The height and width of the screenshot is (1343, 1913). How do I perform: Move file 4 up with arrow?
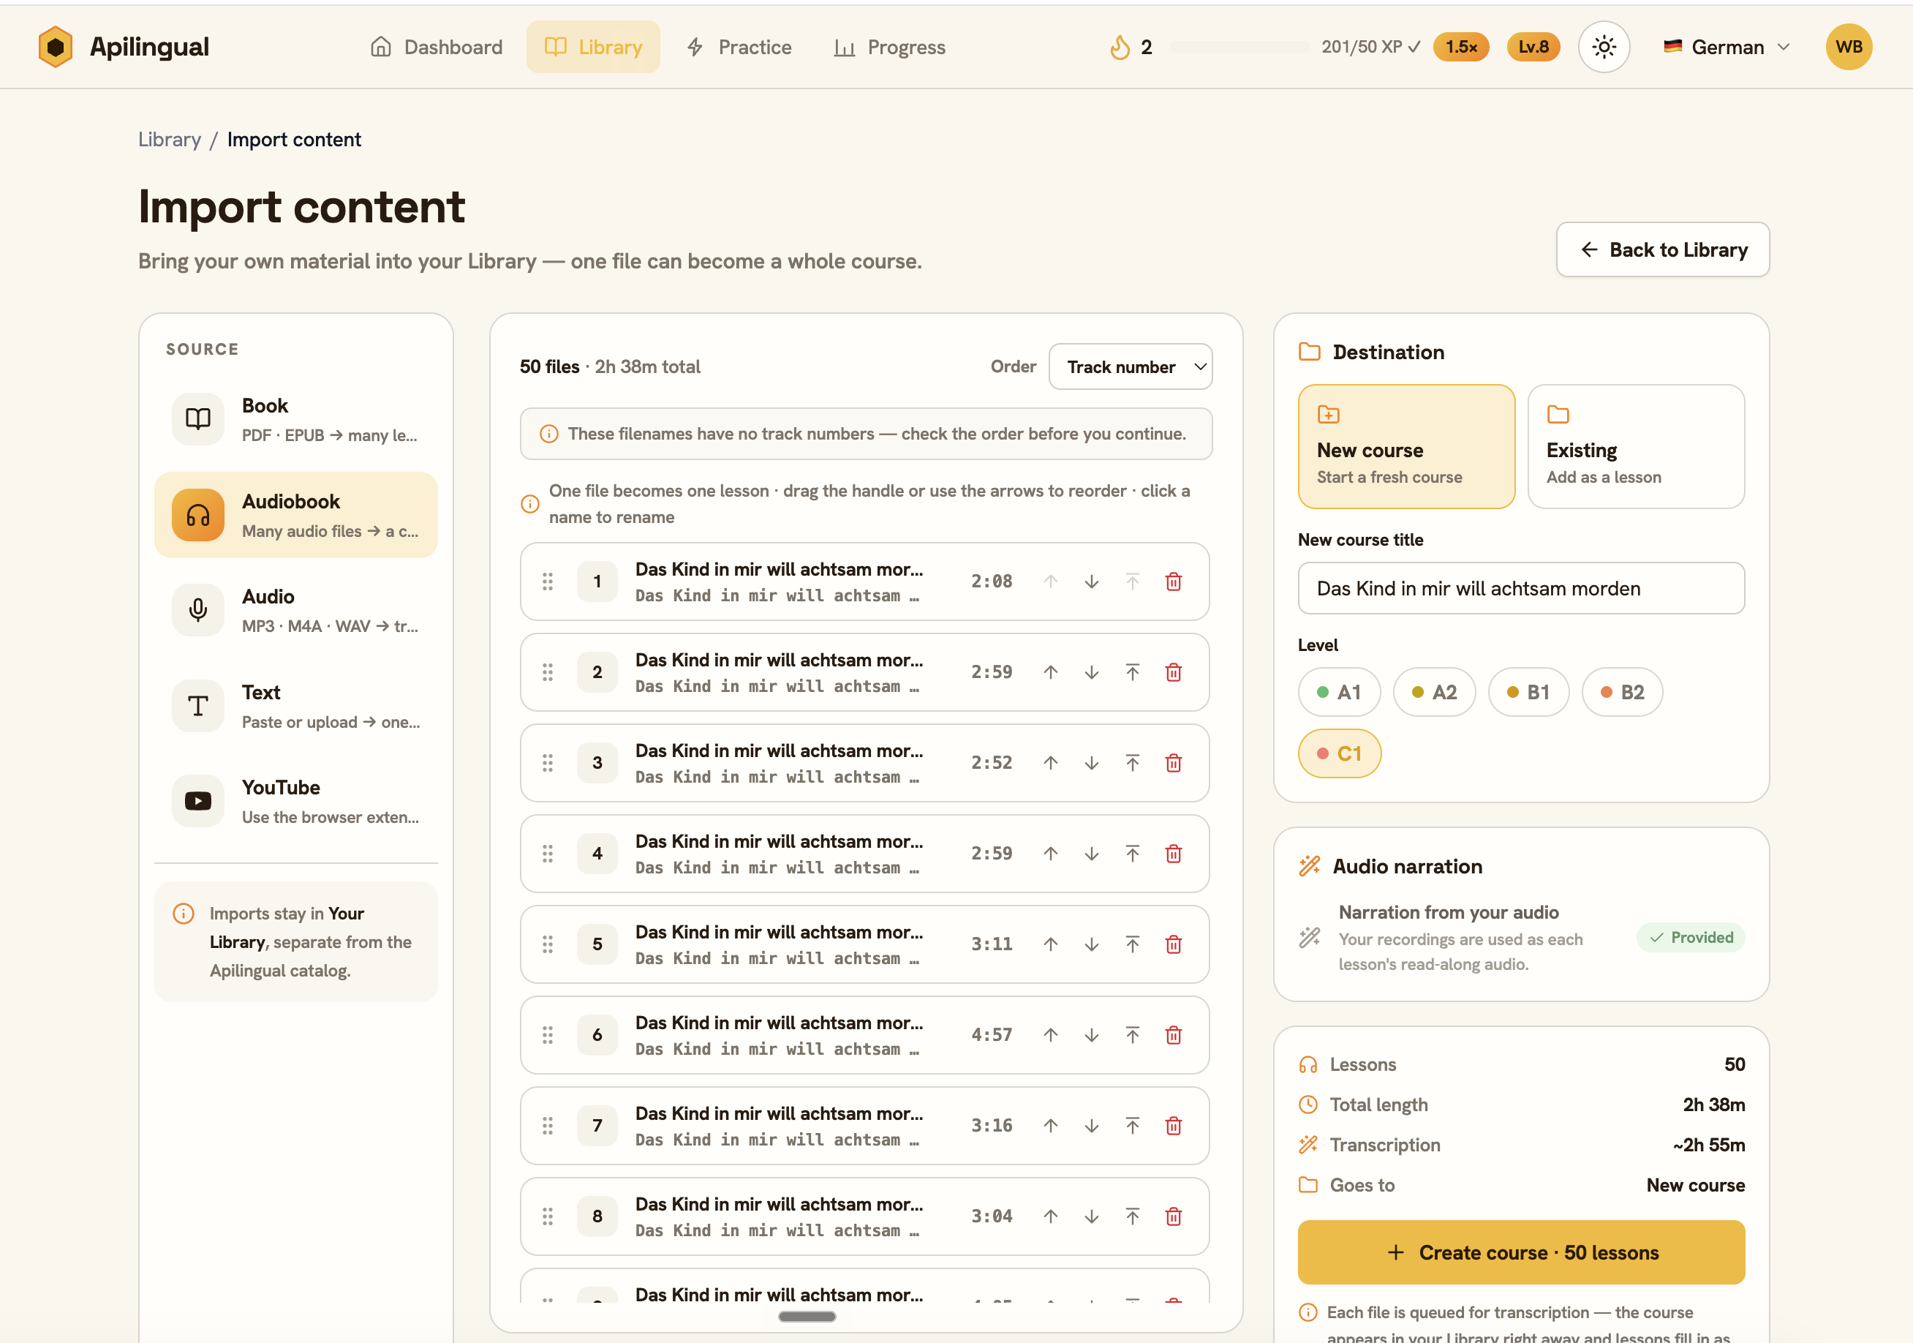(1051, 854)
